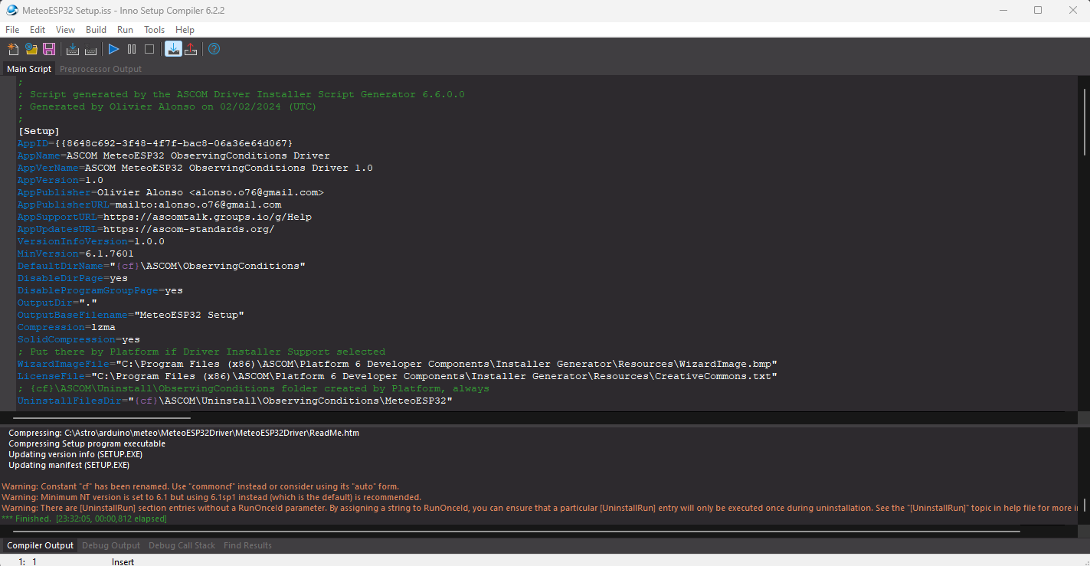Click the AppPublisher=Olivier Alonso line
The image size is (1090, 566).
[x=170, y=192]
